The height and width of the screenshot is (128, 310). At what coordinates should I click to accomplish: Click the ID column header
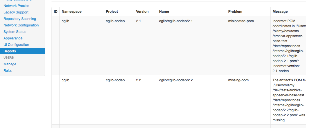coord(55,11)
